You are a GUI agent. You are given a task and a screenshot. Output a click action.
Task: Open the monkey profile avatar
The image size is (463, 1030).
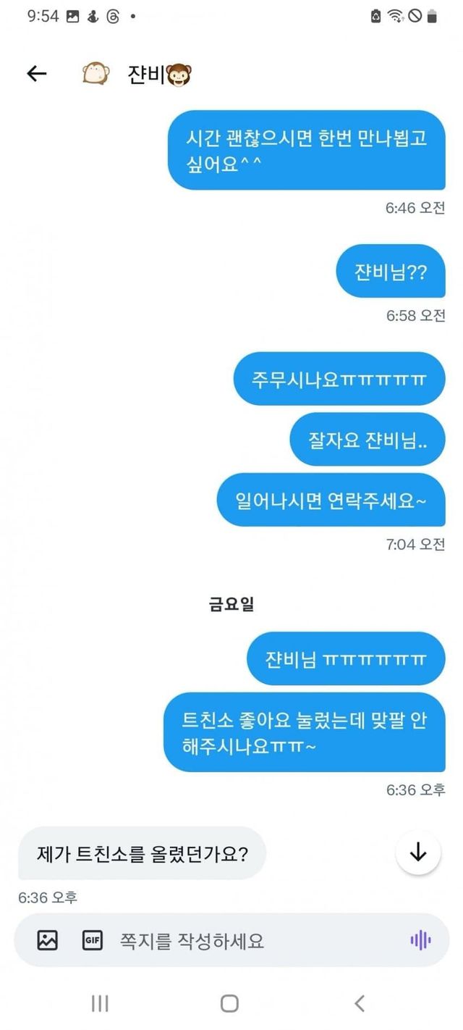tap(95, 73)
